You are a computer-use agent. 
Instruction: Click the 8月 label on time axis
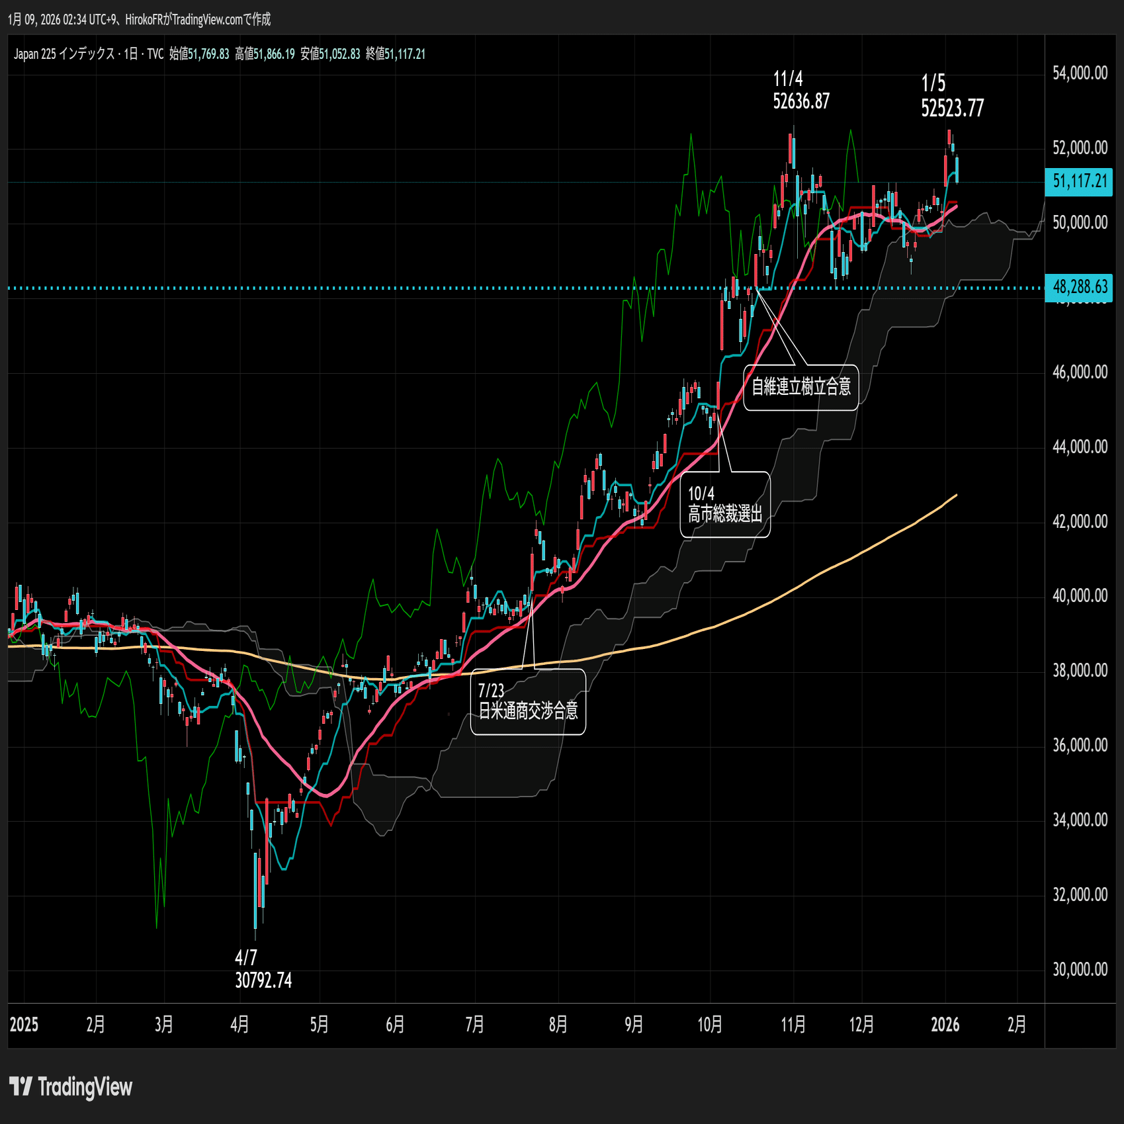coord(558,1025)
